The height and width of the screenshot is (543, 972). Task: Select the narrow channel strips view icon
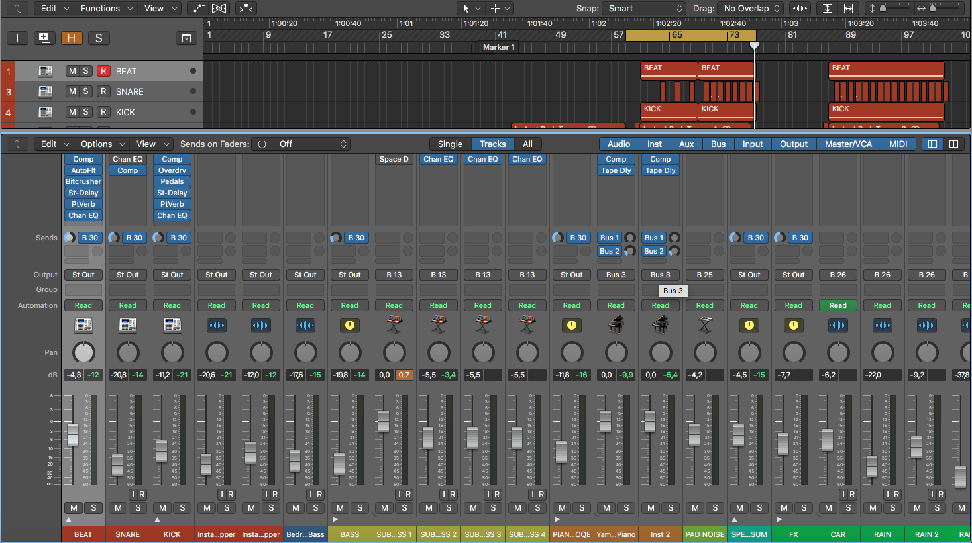click(x=932, y=144)
